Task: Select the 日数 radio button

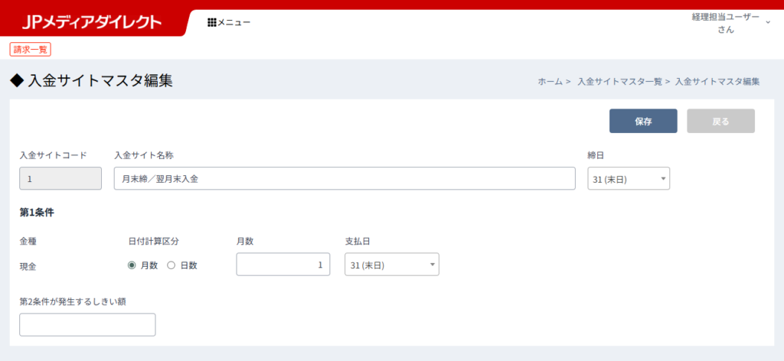Action: point(171,265)
